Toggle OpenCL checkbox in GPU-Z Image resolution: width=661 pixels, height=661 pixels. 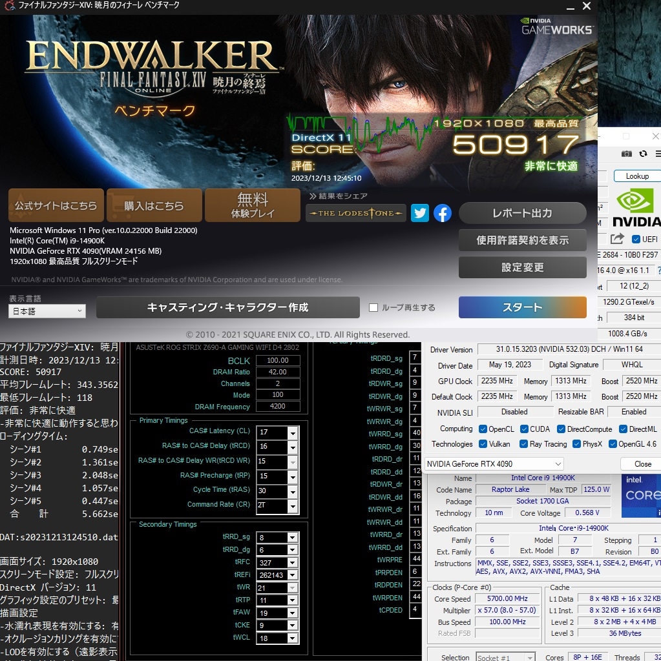click(483, 429)
